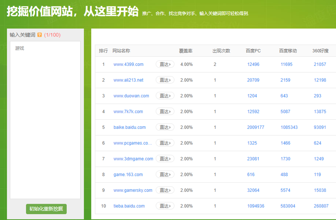336x220 pixels.
Task: Click 百度PC value 2009177 for baike
Action: (x=256, y=127)
